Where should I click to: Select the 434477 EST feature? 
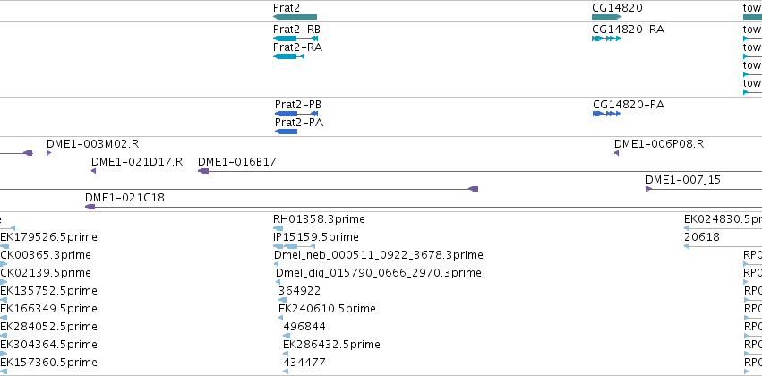tap(286, 372)
